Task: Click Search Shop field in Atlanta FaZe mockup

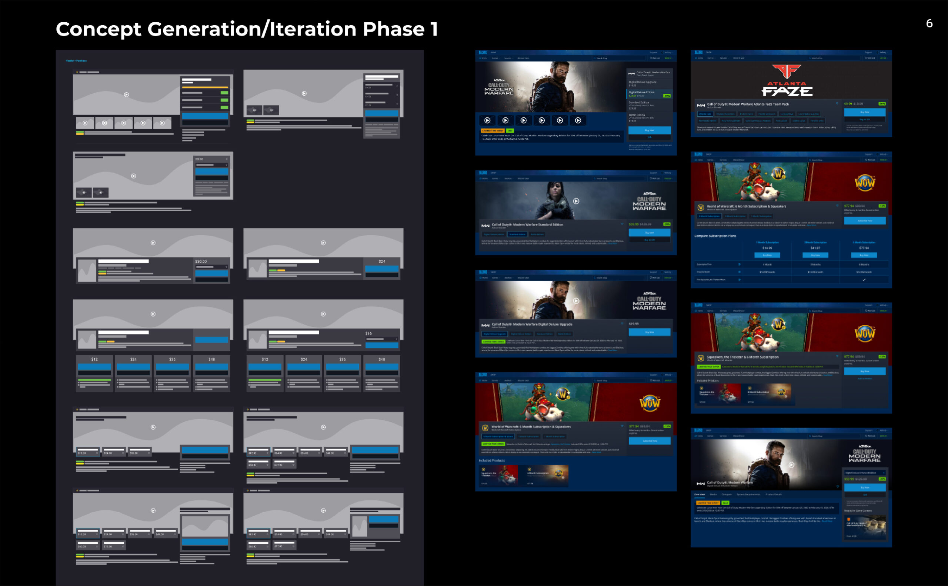Action: [834, 58]
